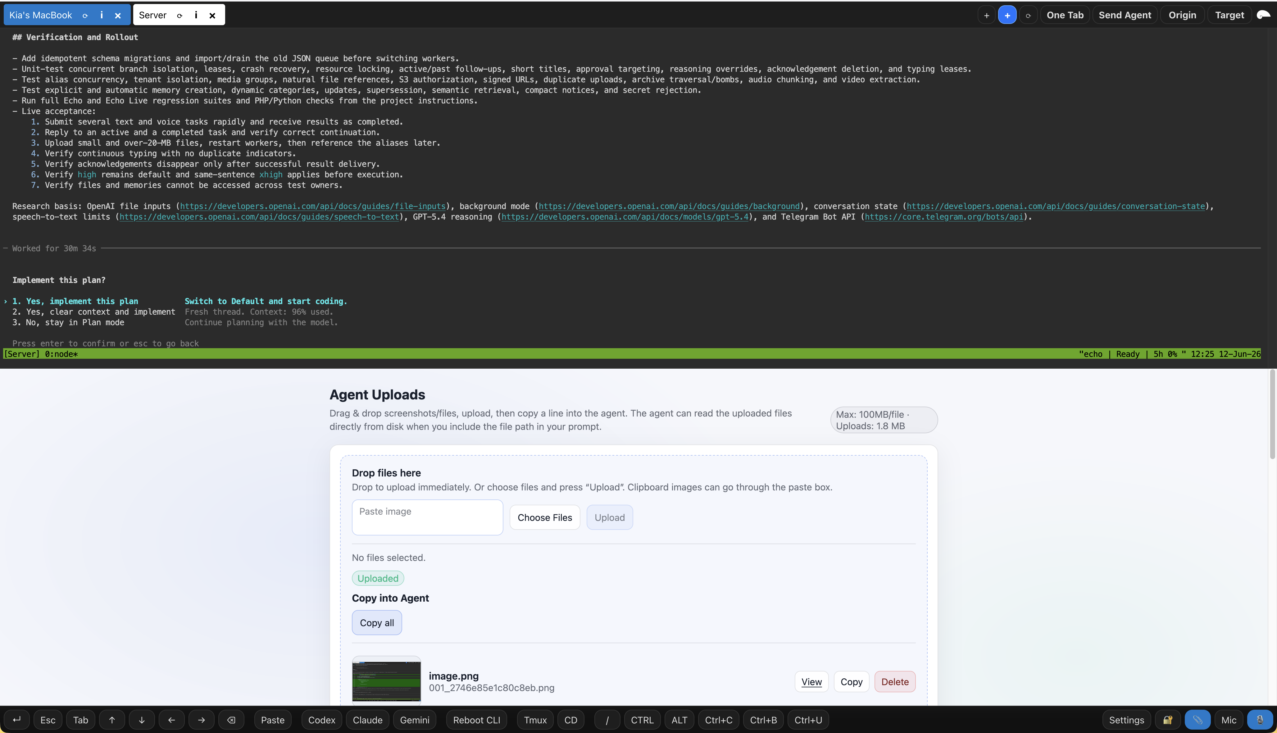This screenshot has height=733, width=1277.
Task: Select the Target button
Action: 1229,15
